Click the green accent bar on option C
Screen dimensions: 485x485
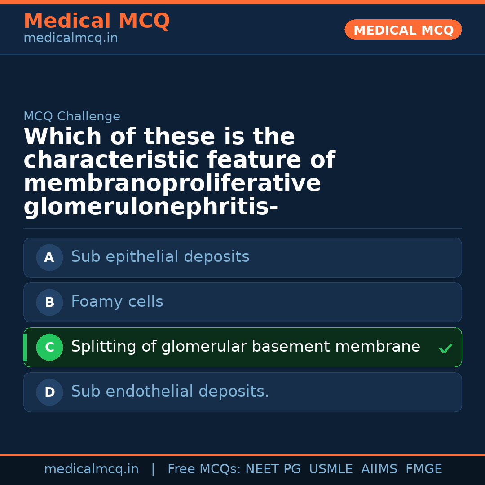point(25,348)
